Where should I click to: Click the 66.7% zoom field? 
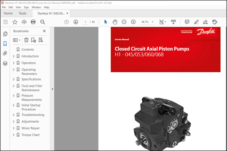[x=145, y=22]
